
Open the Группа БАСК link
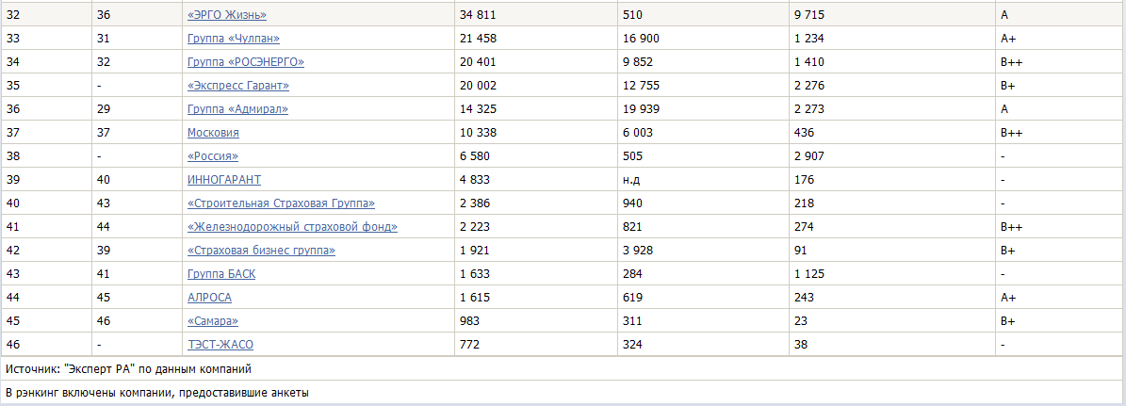coord(221,274)
